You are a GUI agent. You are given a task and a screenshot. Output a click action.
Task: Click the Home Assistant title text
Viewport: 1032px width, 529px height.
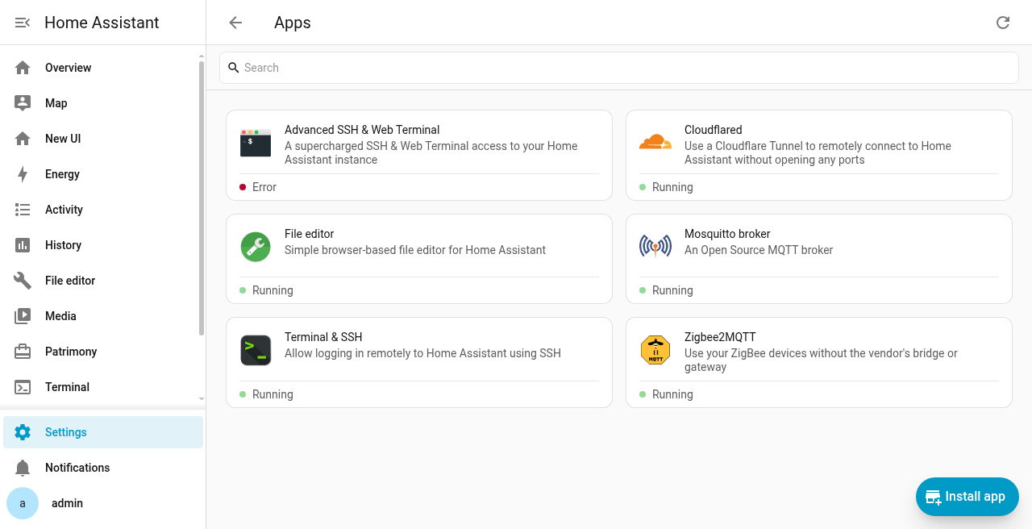[x=102, y=23]
